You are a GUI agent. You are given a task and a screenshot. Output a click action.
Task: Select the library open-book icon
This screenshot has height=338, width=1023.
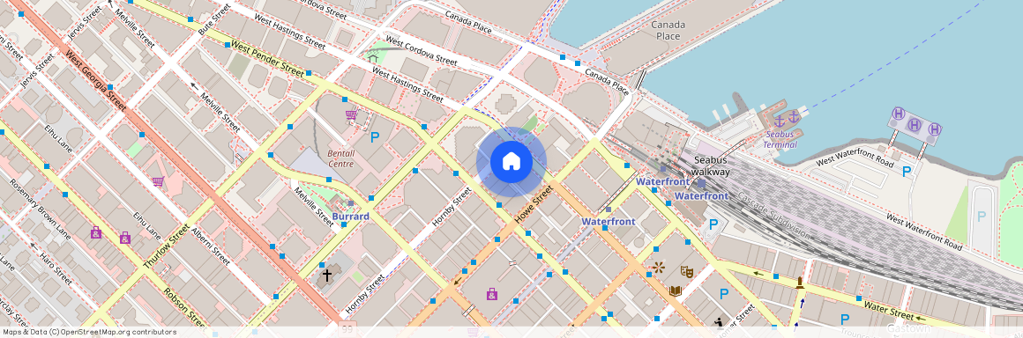[676, 291]
